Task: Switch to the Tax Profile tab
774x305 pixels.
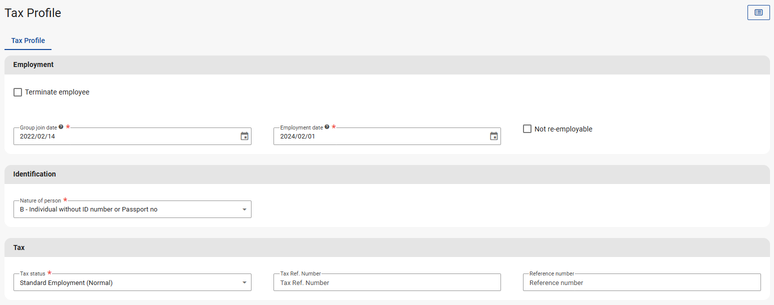Action: click(28, 41)
